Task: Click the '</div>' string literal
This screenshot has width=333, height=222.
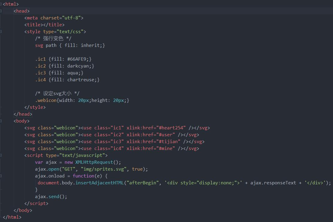Action: [x=315, y=183]
